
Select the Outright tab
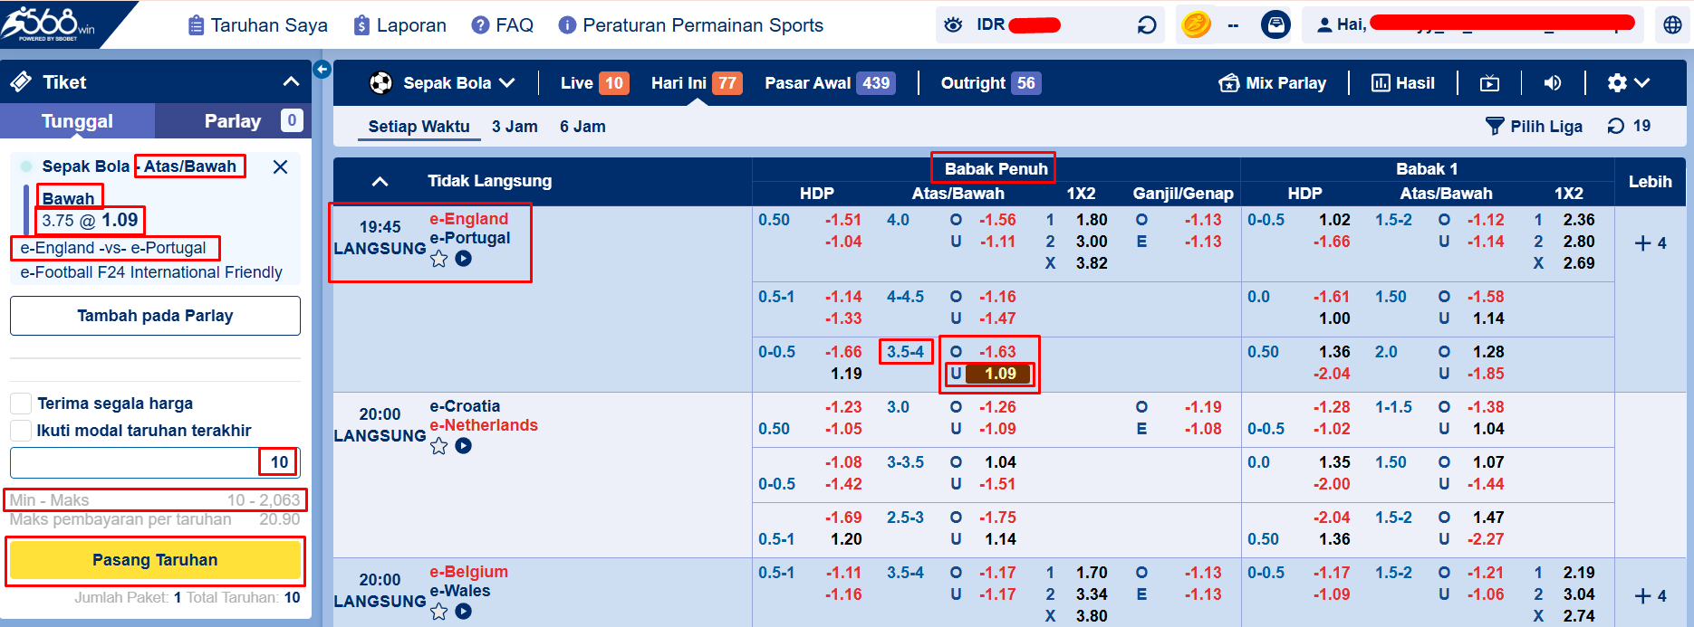[x=991, y=83]
